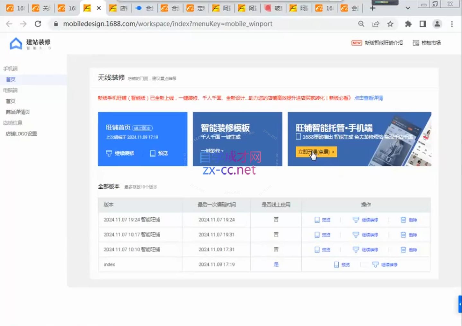This screenshot has width=462, height=326.
Task: Reload the page with the refresh icon
Action: pos(38,24)
